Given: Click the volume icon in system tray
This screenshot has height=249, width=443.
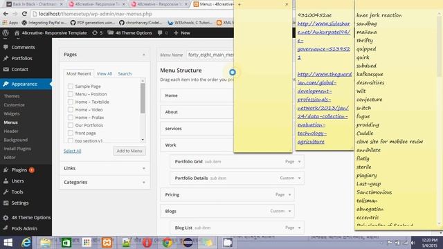Looking at the screenshot, I should (x=413, y=243).
